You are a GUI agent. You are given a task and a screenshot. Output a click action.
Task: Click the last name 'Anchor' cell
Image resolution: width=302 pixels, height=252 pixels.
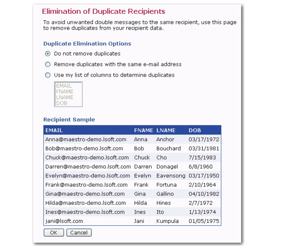pyautogui.click(x=165, y=140)
